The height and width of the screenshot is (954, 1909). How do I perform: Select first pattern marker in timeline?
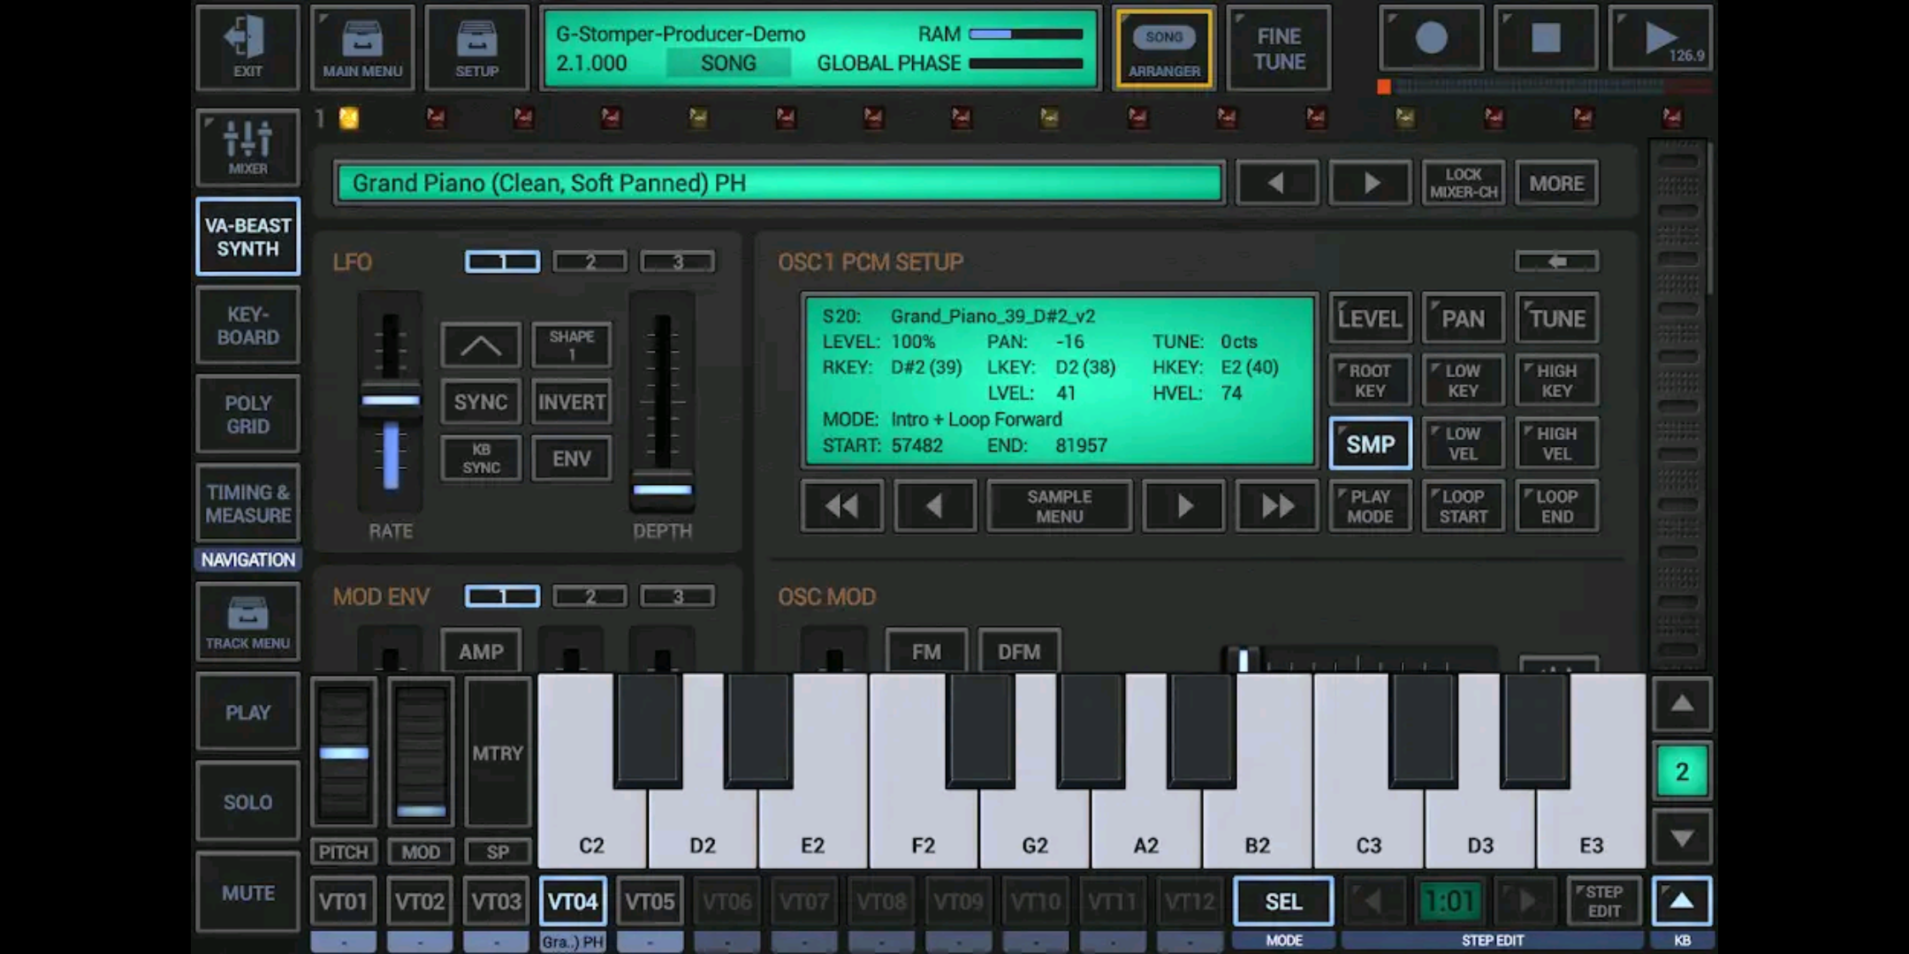[x=349, y=117]
